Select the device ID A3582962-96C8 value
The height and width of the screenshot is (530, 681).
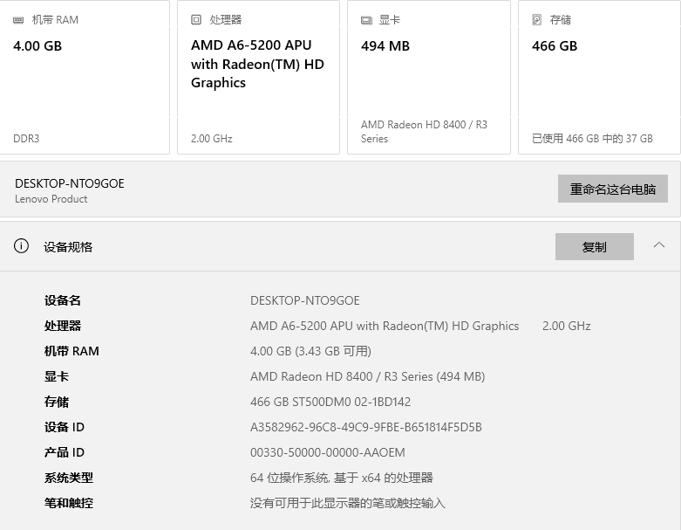pos(365,427)
